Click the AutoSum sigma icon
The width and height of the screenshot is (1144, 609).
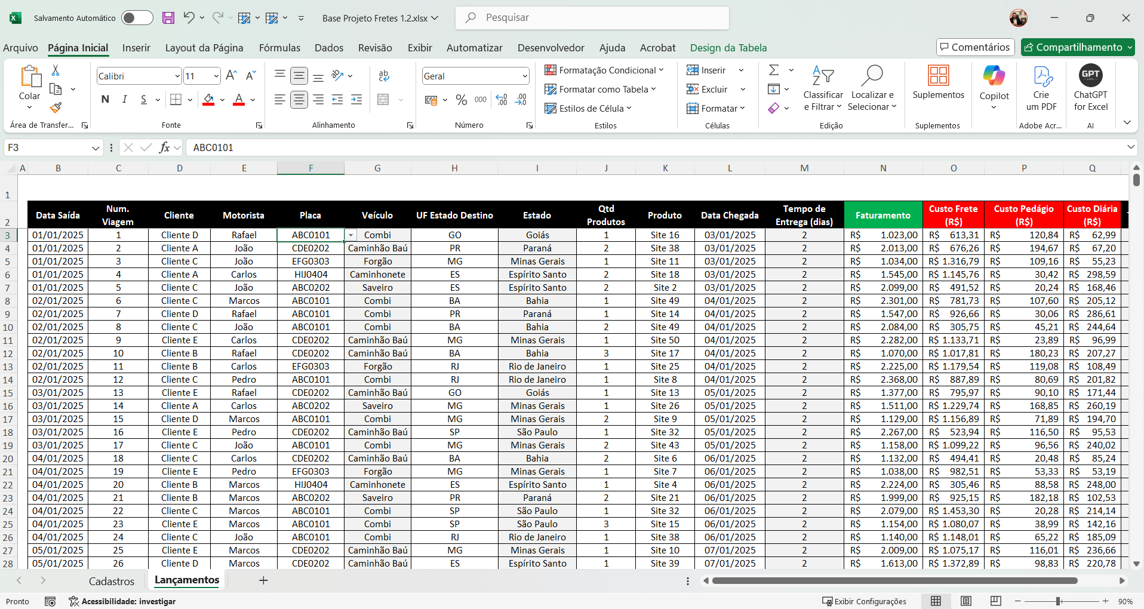(773, 70)
